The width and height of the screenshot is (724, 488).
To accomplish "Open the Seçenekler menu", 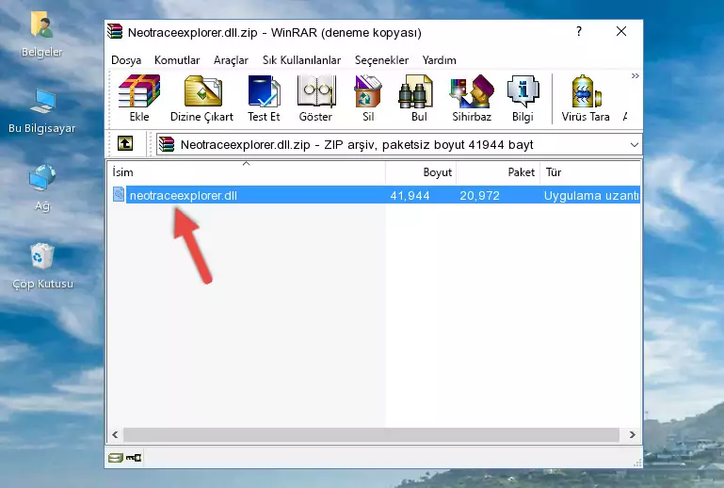I will pos(381,60).
